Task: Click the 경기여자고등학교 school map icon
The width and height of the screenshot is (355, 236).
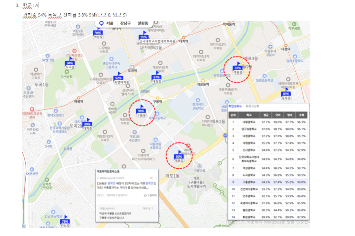Action: point(198,100)
